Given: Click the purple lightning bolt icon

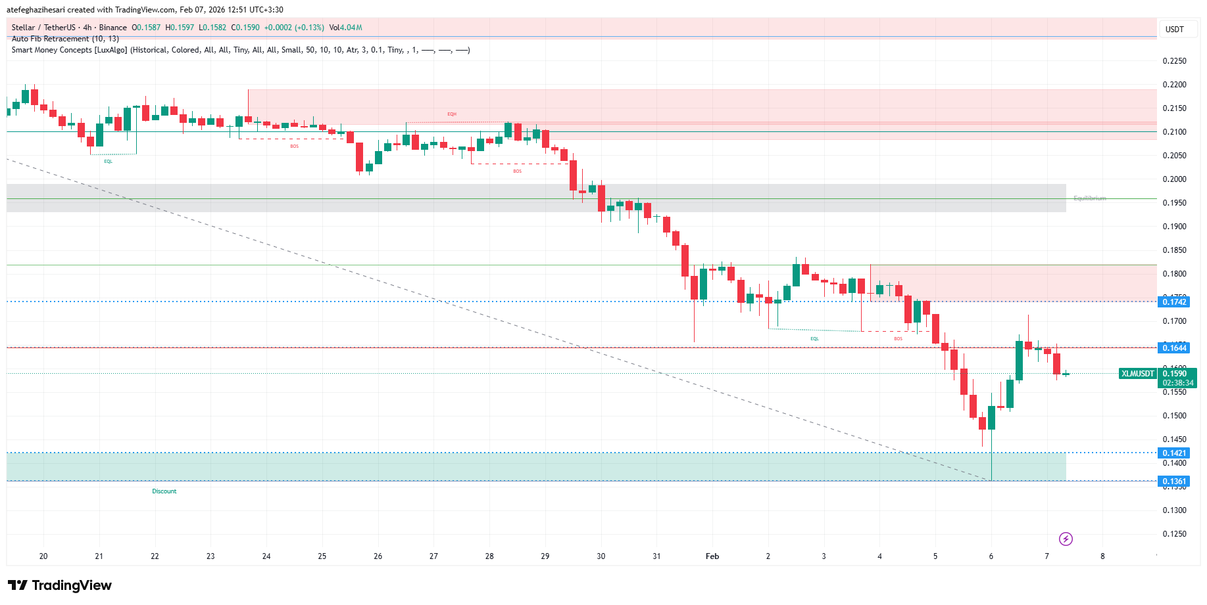Looking at the screenshot, I should click(1066, 539).
